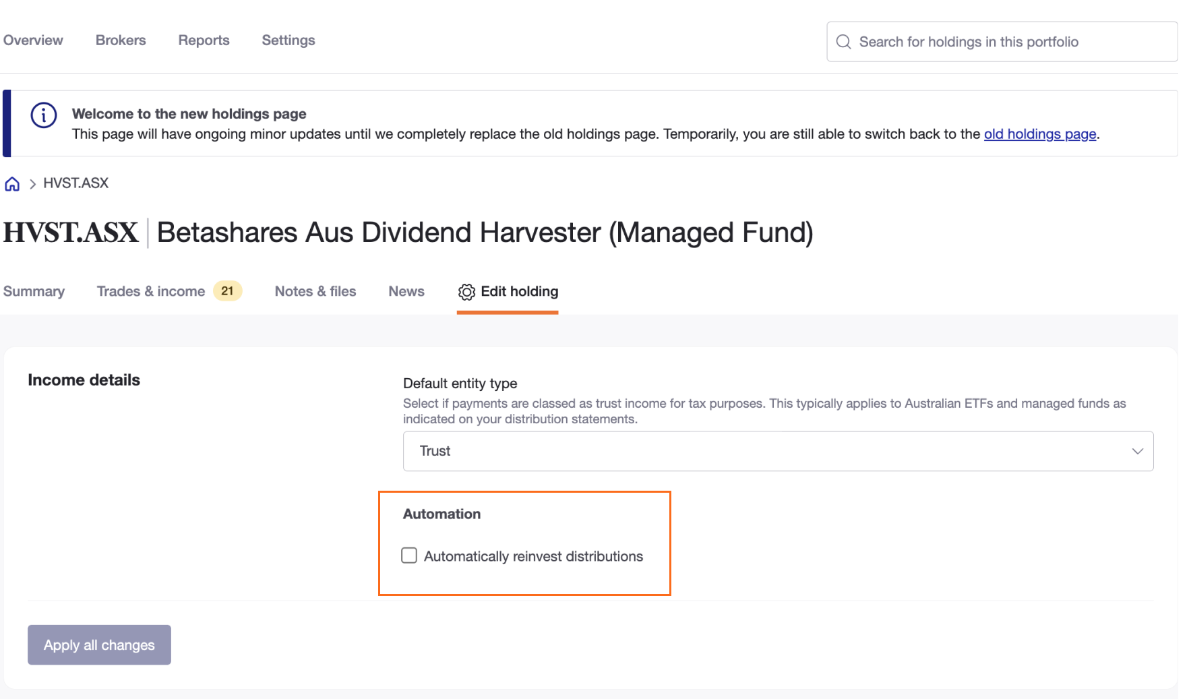Click the large HVST.ASX ticker heading

tap(71, 233)
